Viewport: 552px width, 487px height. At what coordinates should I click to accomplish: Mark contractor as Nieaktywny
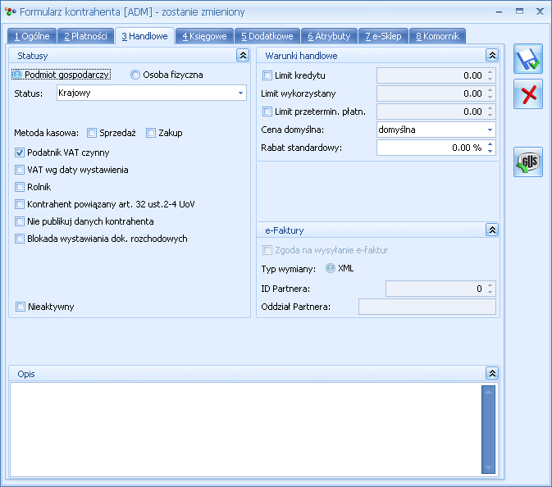(21, 307)
